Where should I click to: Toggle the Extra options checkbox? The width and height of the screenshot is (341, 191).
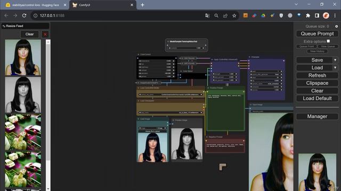[x=328, y=41]
